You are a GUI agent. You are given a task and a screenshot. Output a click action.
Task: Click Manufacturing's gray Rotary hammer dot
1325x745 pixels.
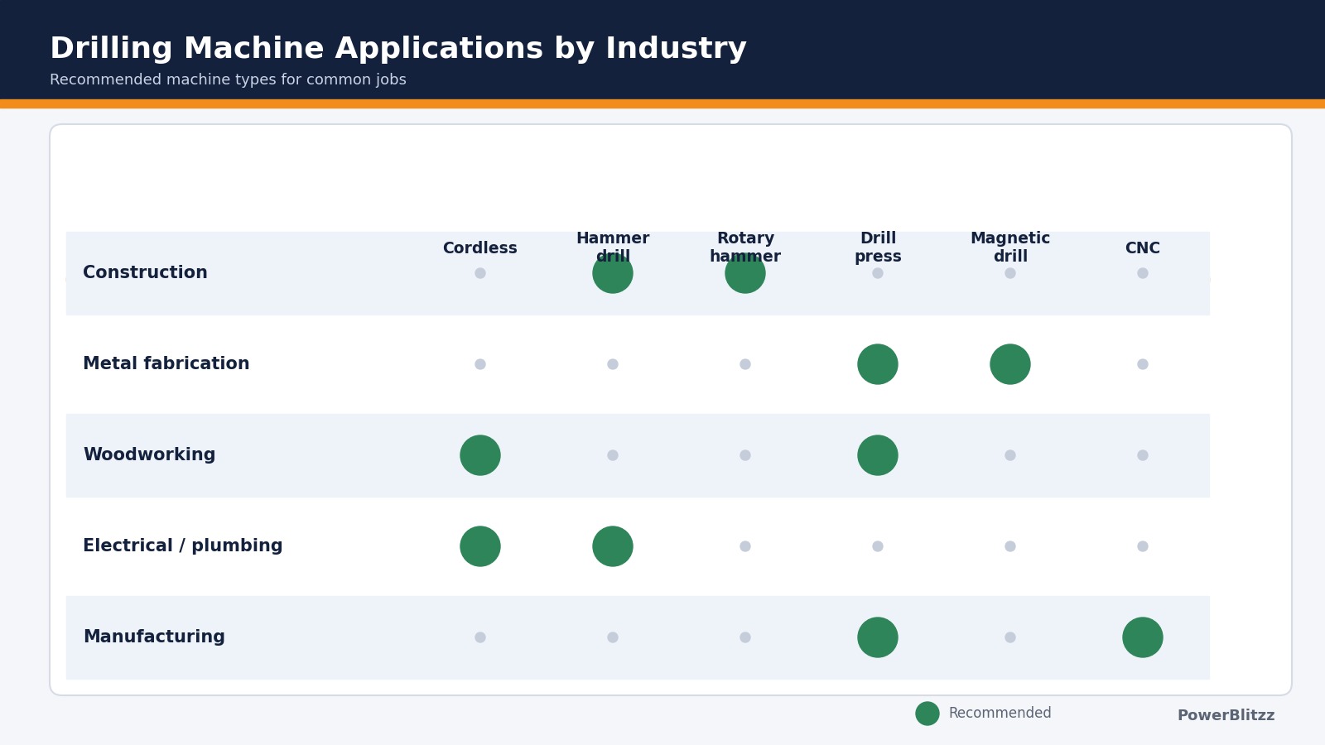(x=745, y=637)
